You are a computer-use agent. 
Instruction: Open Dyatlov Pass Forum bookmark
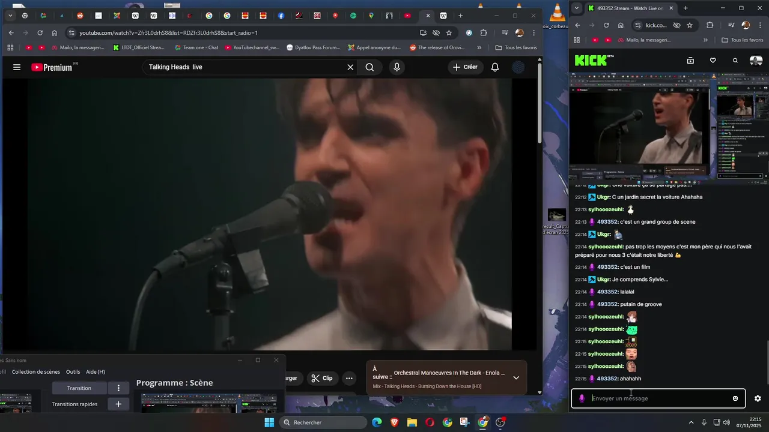coord(313,47)
